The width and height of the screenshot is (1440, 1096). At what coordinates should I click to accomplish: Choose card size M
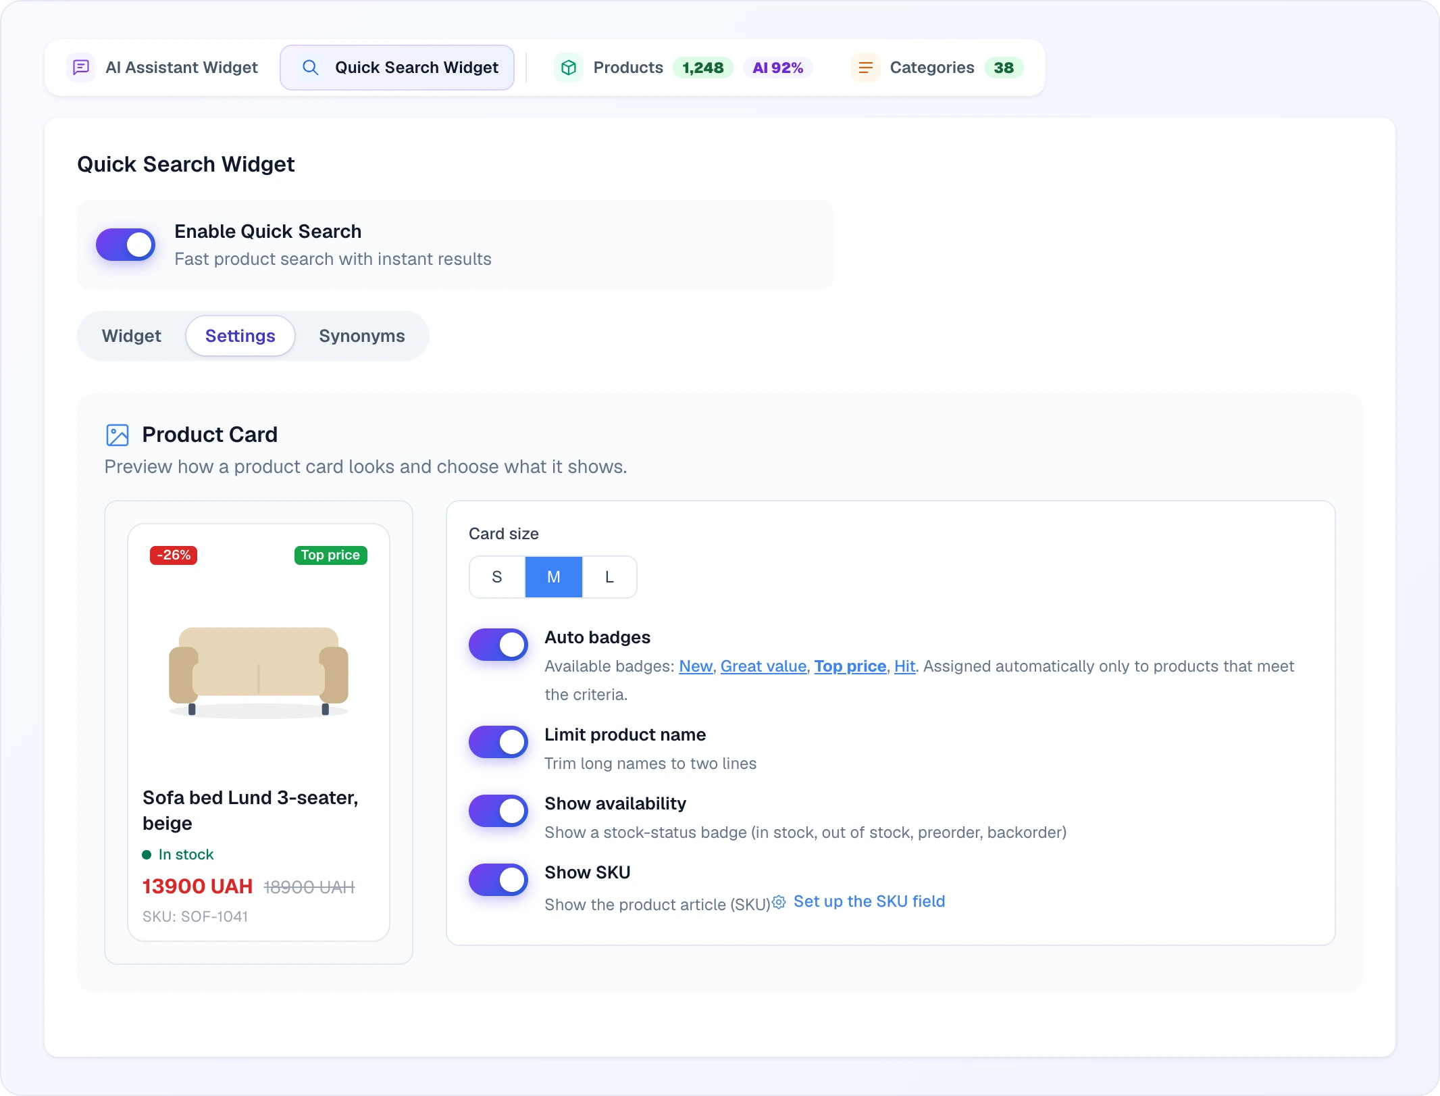point(554,577)
